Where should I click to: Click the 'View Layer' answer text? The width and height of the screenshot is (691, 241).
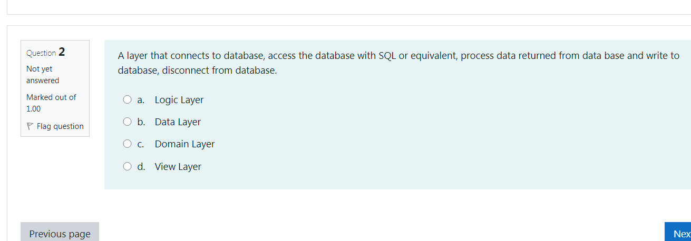click(178, 167)
